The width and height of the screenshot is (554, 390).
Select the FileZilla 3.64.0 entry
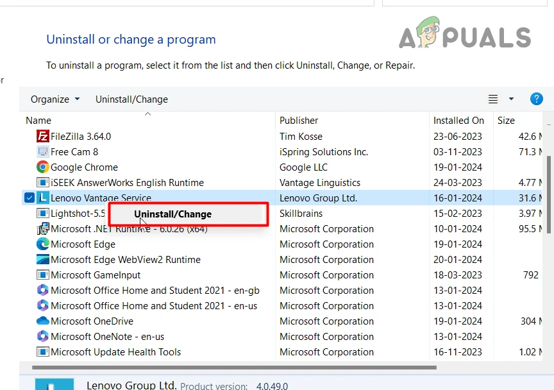[x=81, y=137]
